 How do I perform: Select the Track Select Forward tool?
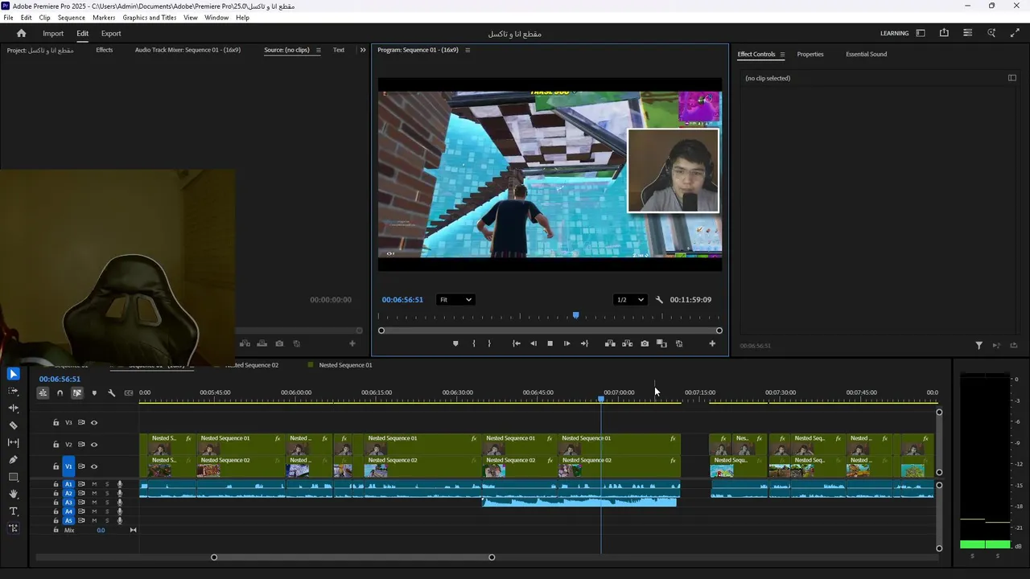[13, 391]
